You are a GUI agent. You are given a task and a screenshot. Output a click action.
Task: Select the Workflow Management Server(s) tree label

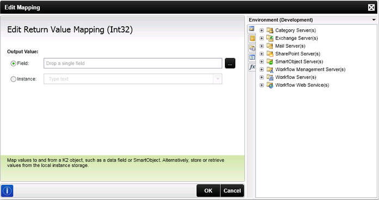click(310, 70)
